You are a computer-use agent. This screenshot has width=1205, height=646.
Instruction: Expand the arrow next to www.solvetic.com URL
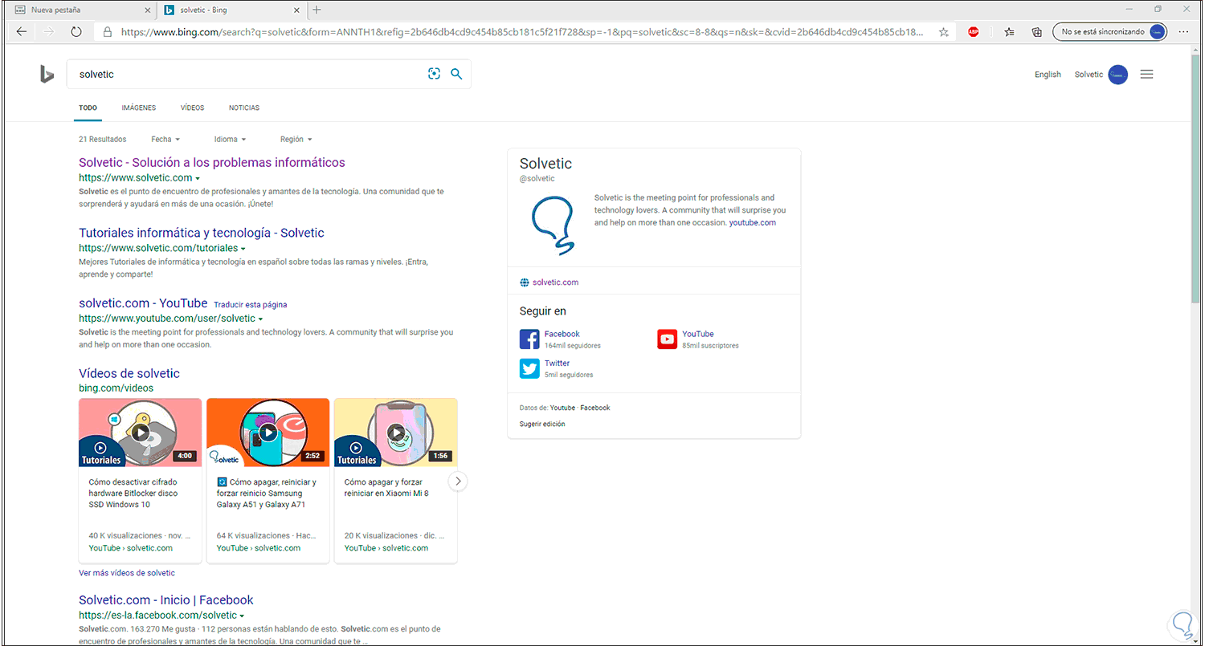click(198, 178)
